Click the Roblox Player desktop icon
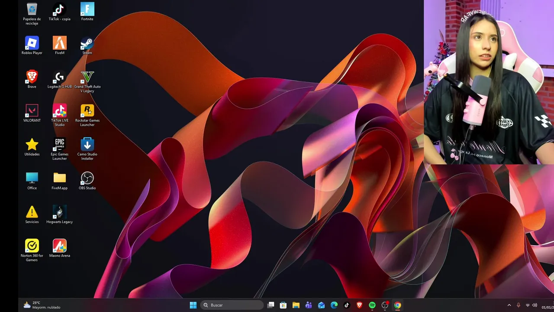Image resolution: width=554 pixels, height=312 pixels. click(x=32, y=45)
